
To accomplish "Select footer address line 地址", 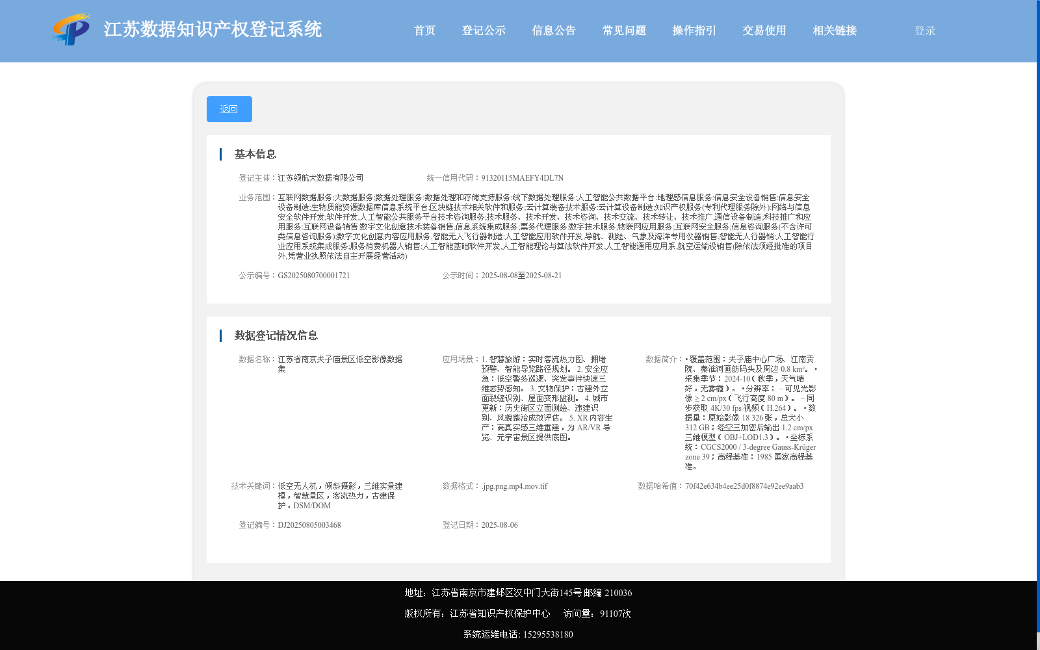I will click(x=518, y=593).
